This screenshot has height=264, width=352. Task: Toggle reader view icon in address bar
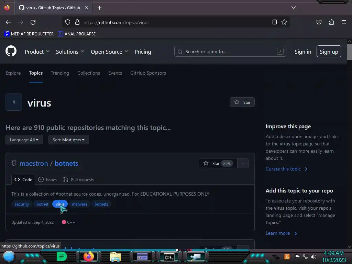pyautogui.click(x=274, y=22)
